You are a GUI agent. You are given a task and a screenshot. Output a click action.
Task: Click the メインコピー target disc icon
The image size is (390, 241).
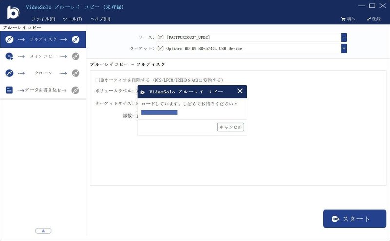(x=76, y=56)
